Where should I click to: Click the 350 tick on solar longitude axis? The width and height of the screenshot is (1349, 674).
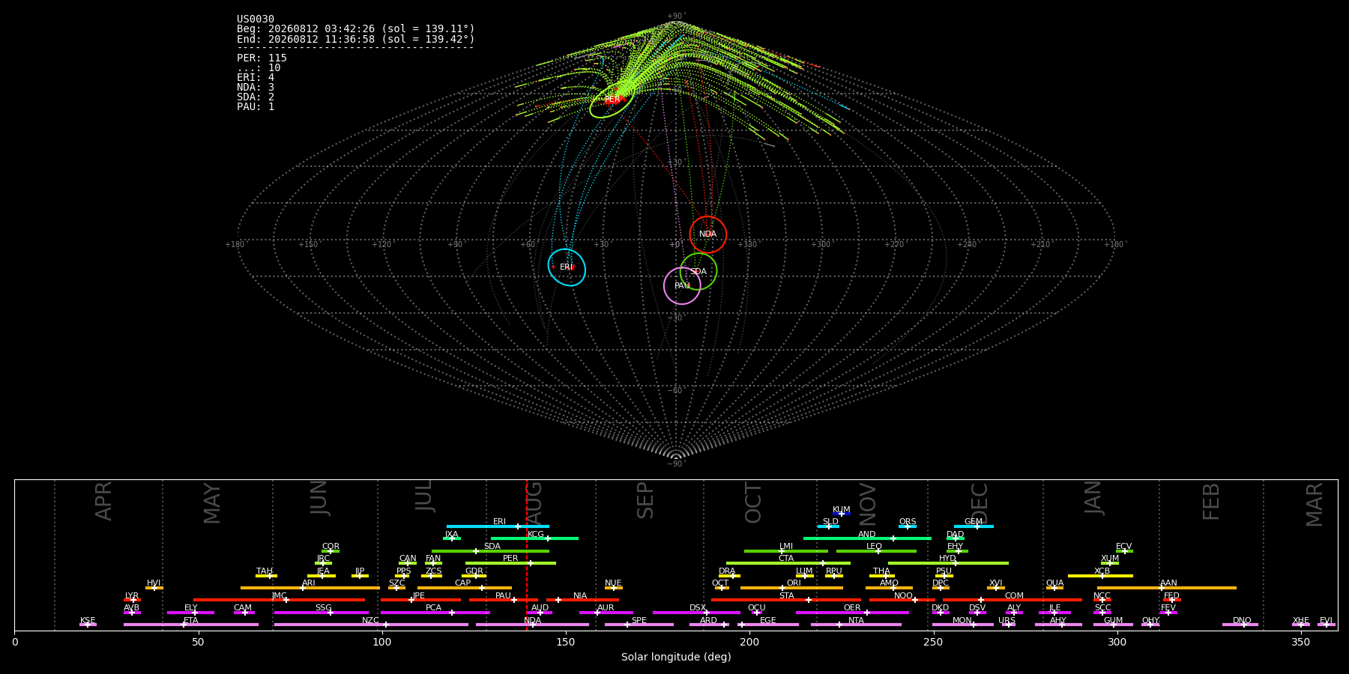[1300, 642]
